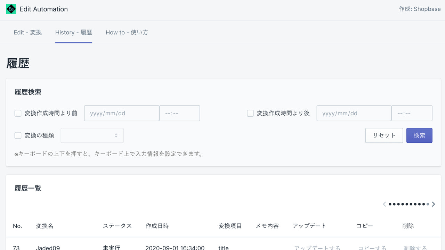Click the previous page chevron in pagination
Viewport: 445px width, 250px height.
pyautogui.click(x=385, y=204)
